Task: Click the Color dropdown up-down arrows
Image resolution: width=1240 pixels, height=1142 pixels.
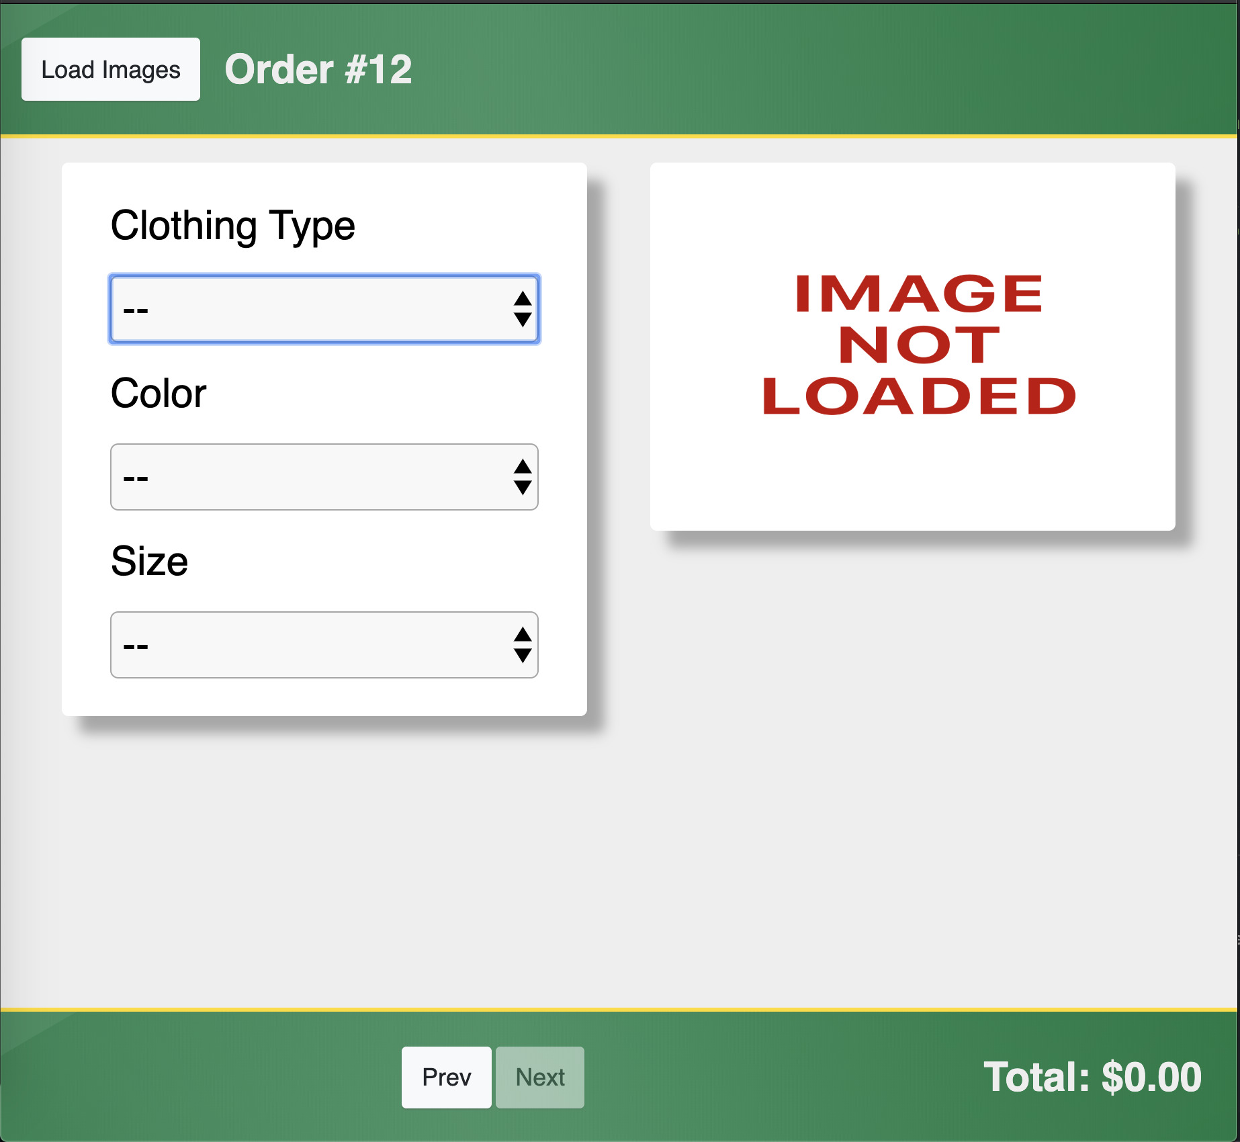Action: (x=523, y=477)
